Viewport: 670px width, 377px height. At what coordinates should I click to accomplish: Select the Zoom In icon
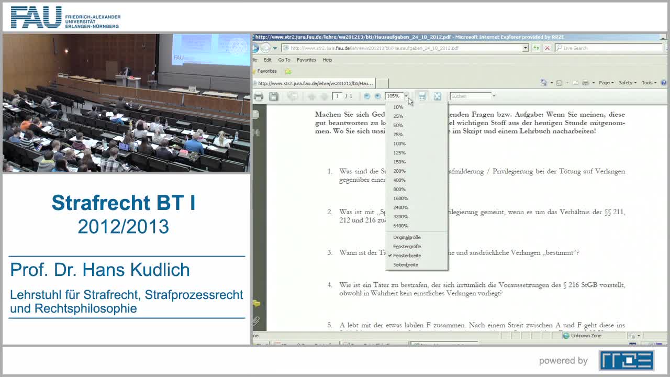coord(378,96)
